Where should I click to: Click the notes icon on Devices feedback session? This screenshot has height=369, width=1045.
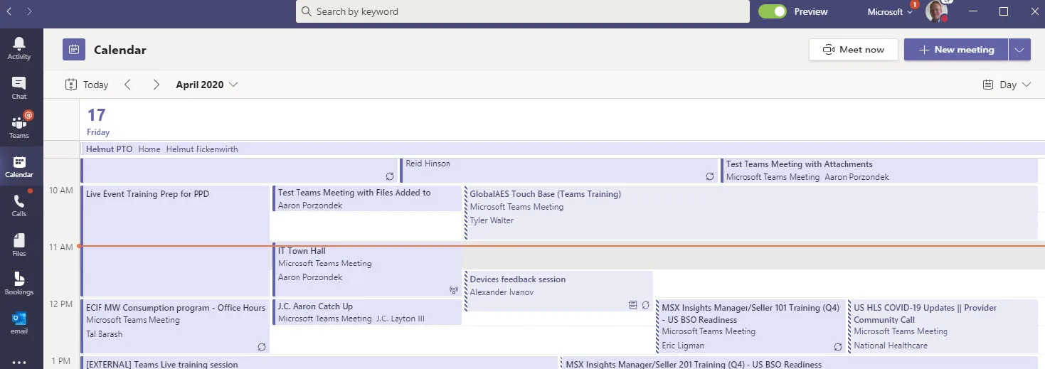[x=633, y=304]
